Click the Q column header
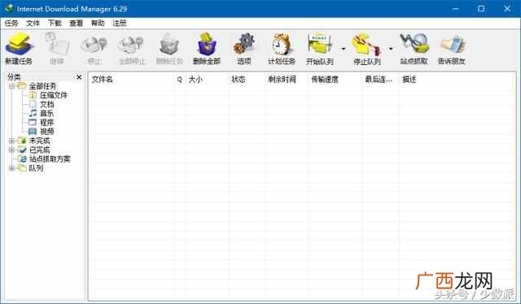The image size is (521, 304). 180,80
